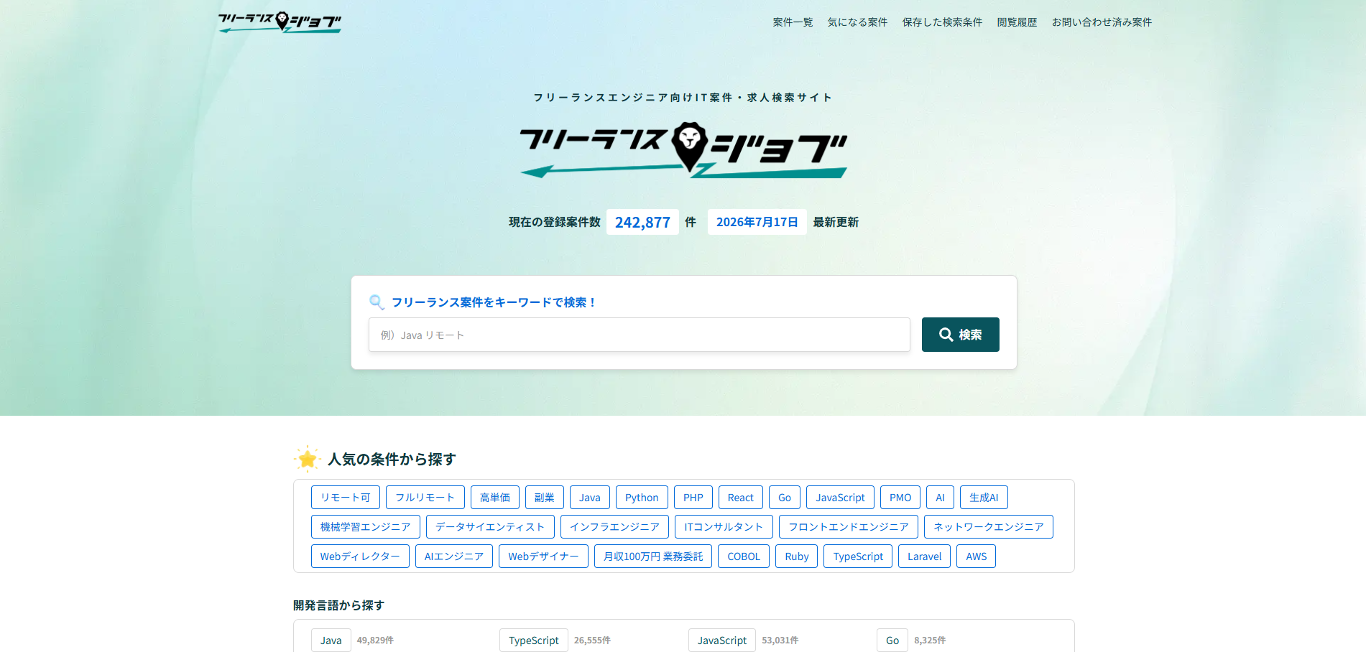The height and width of the screenshot is (652, 1366).
Task: Open JavaScript listings with 53,031件
Action: [722, 641]
